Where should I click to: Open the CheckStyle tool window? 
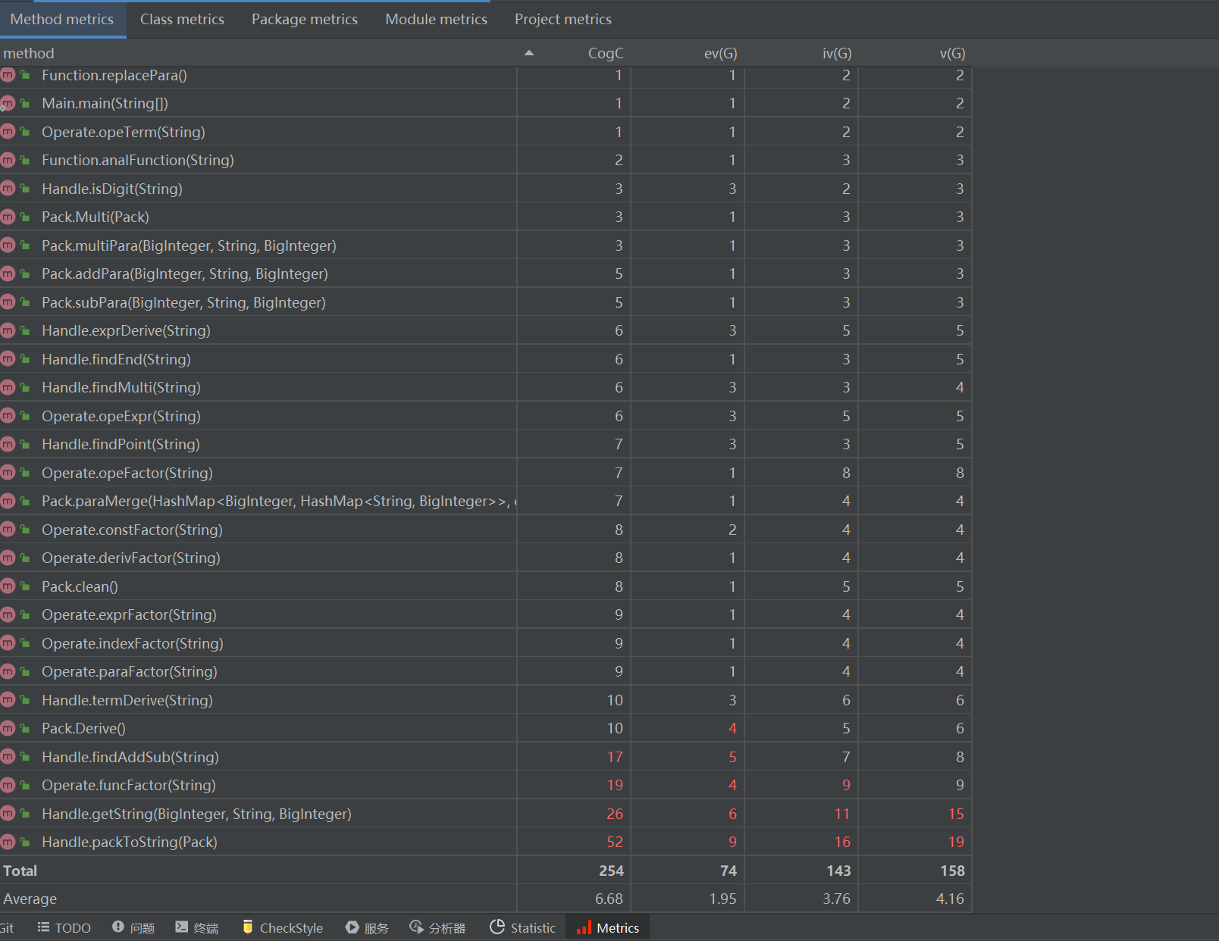(283, 927)
